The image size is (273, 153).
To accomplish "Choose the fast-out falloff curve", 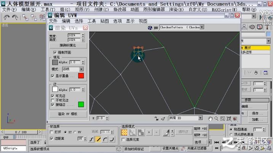I will 112,139.
